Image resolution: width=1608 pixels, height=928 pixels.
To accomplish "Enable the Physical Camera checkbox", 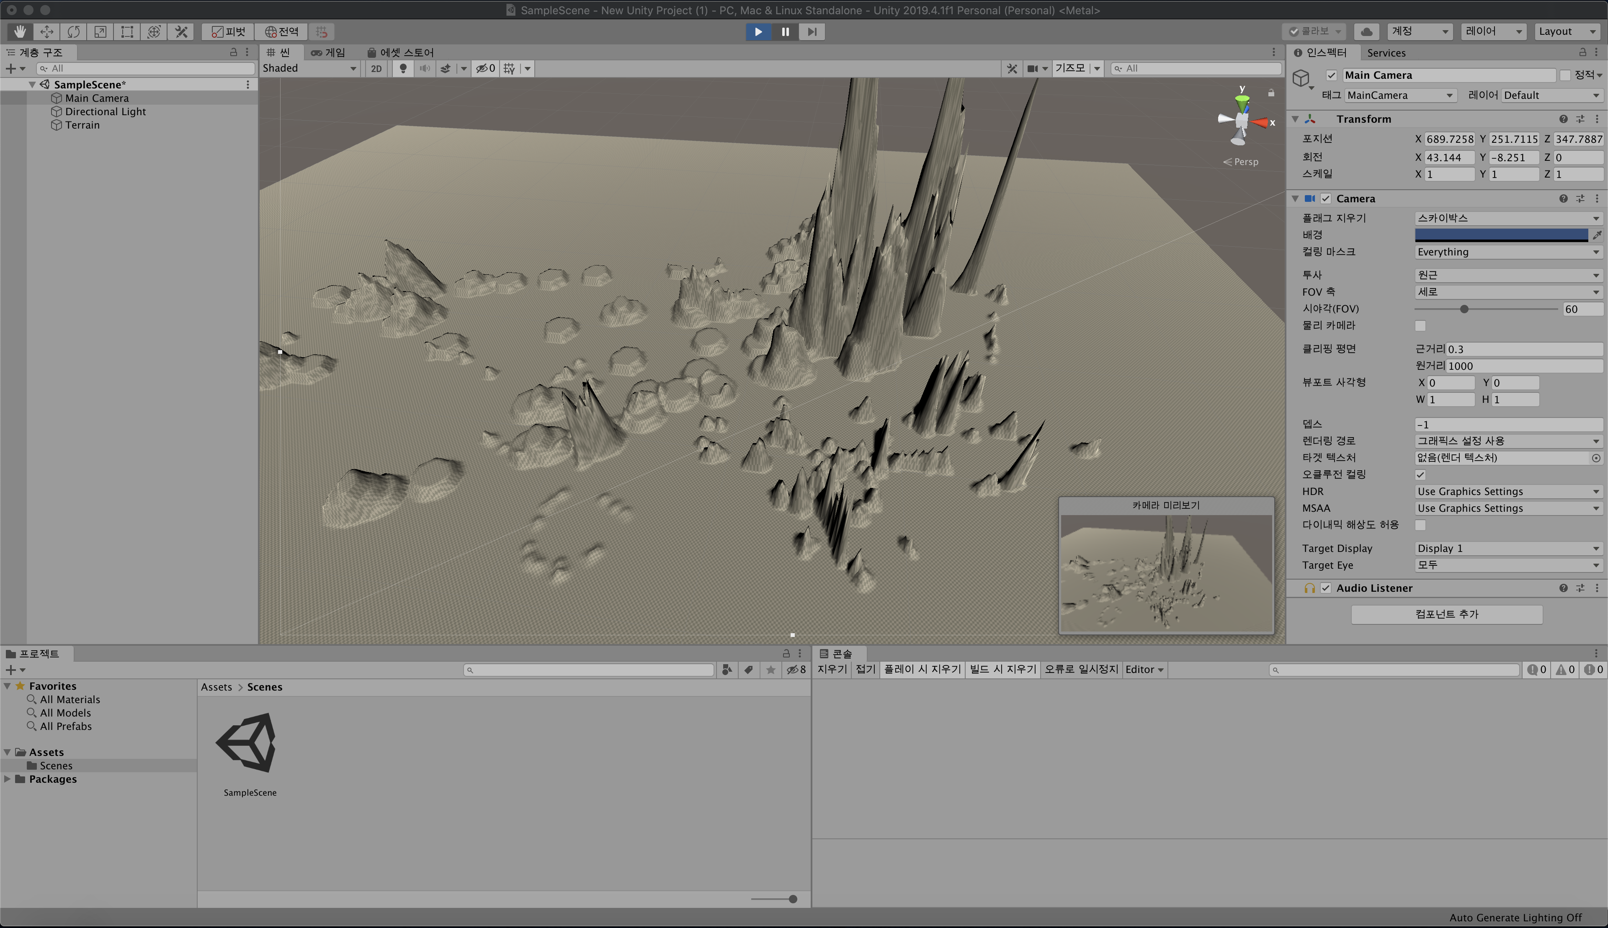I will [x=1420, y=326].
